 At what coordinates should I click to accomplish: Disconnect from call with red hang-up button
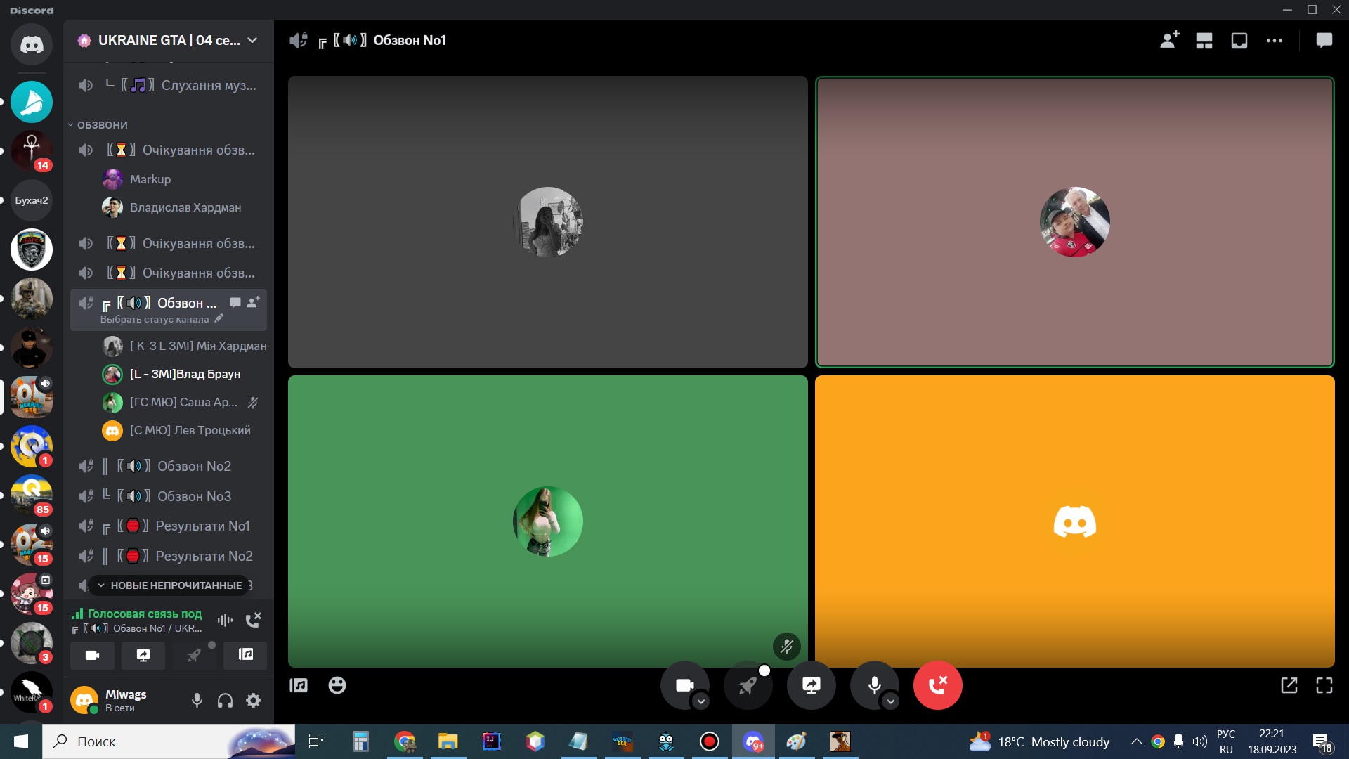(938, 685)
